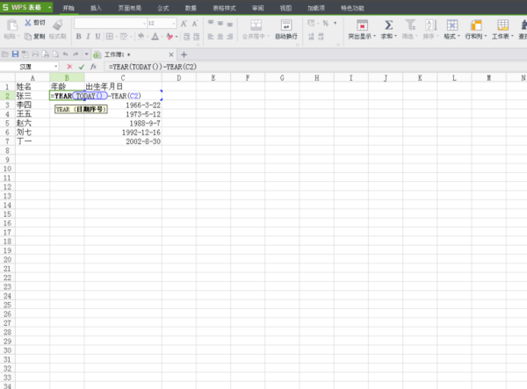Click the Cut (剪切) scissors button

(34, 23)
